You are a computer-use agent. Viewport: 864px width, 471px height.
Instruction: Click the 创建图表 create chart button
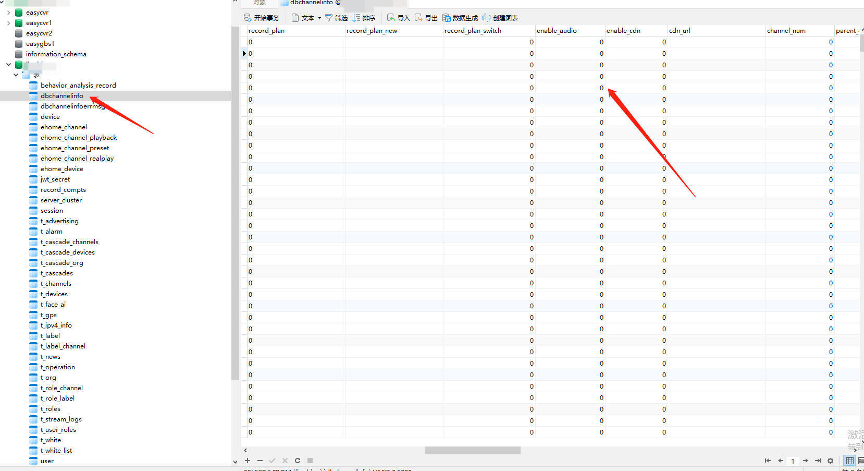[500, 18]
